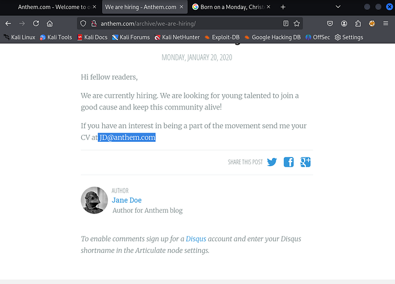Open Kali Tools bookmark
Viewport: 395px width, 284px height.
[x=56, y=37]
